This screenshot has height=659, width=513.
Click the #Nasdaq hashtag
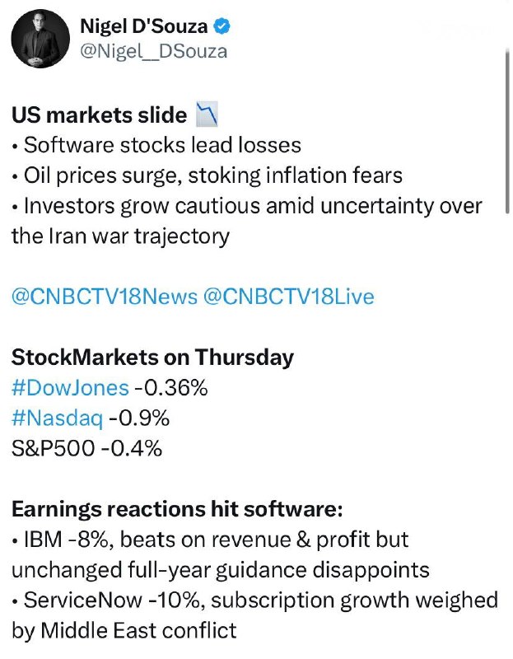57,418
